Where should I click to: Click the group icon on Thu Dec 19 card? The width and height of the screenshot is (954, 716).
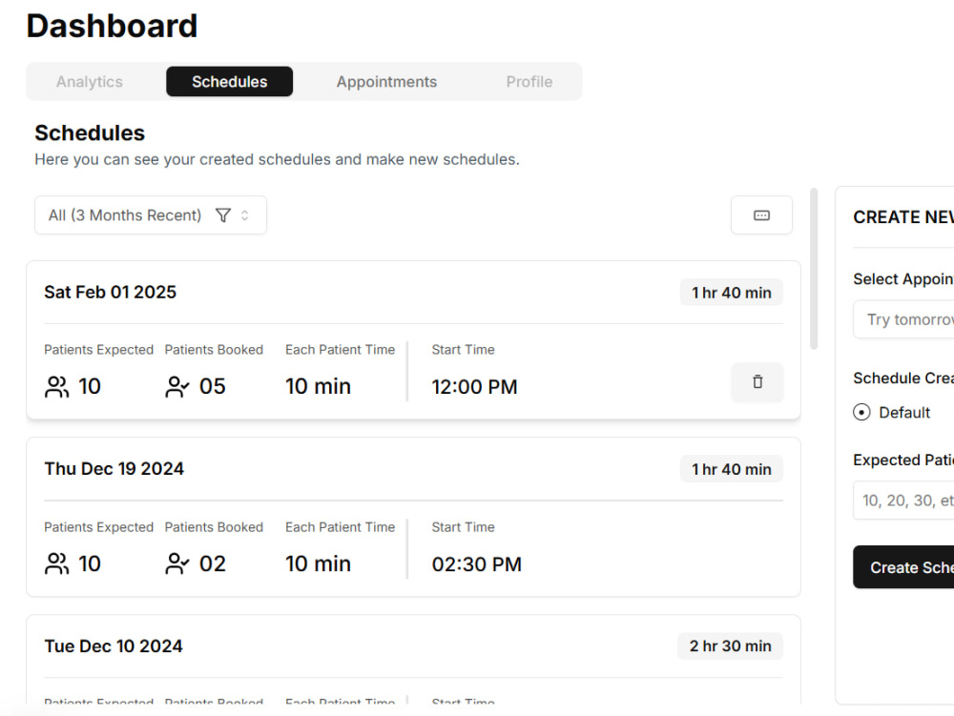point(57,563)
